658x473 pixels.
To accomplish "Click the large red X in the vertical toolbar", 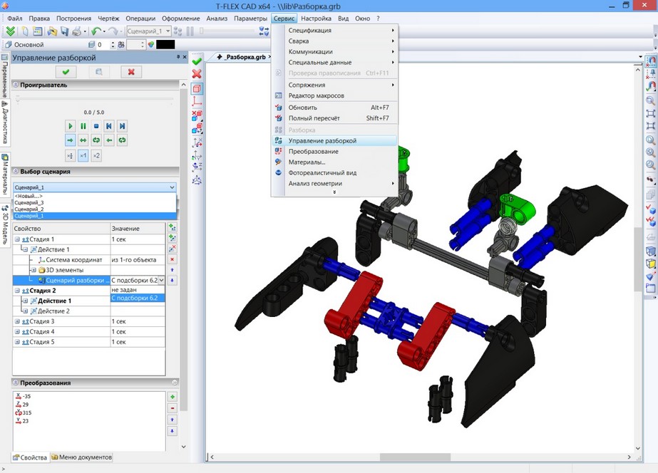I will 196,74.
